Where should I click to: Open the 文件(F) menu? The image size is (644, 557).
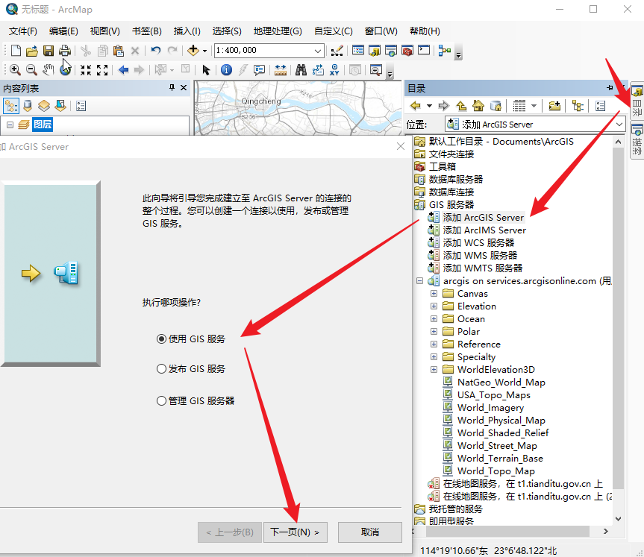(x=23, y=31)
